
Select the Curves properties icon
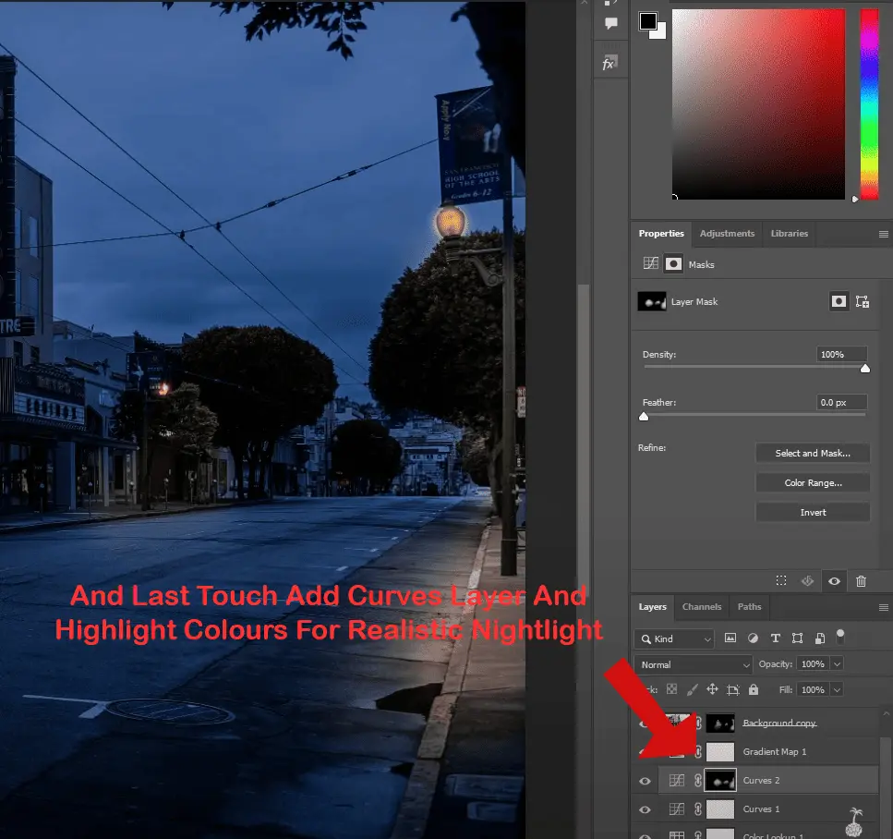[652, 263]
